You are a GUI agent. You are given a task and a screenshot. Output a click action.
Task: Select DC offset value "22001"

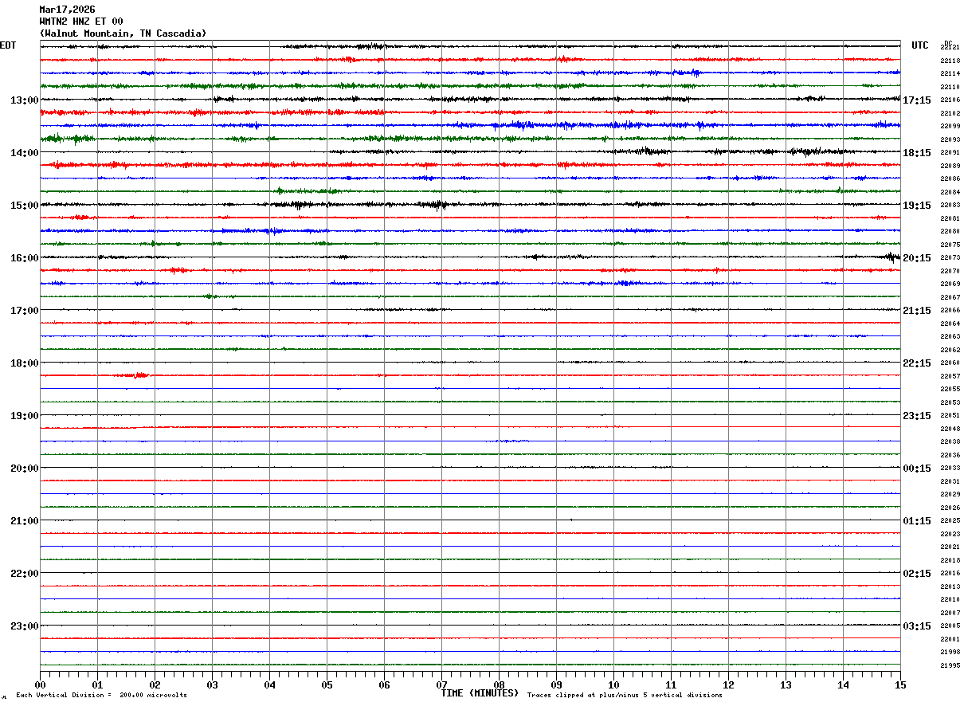[950, 639]
